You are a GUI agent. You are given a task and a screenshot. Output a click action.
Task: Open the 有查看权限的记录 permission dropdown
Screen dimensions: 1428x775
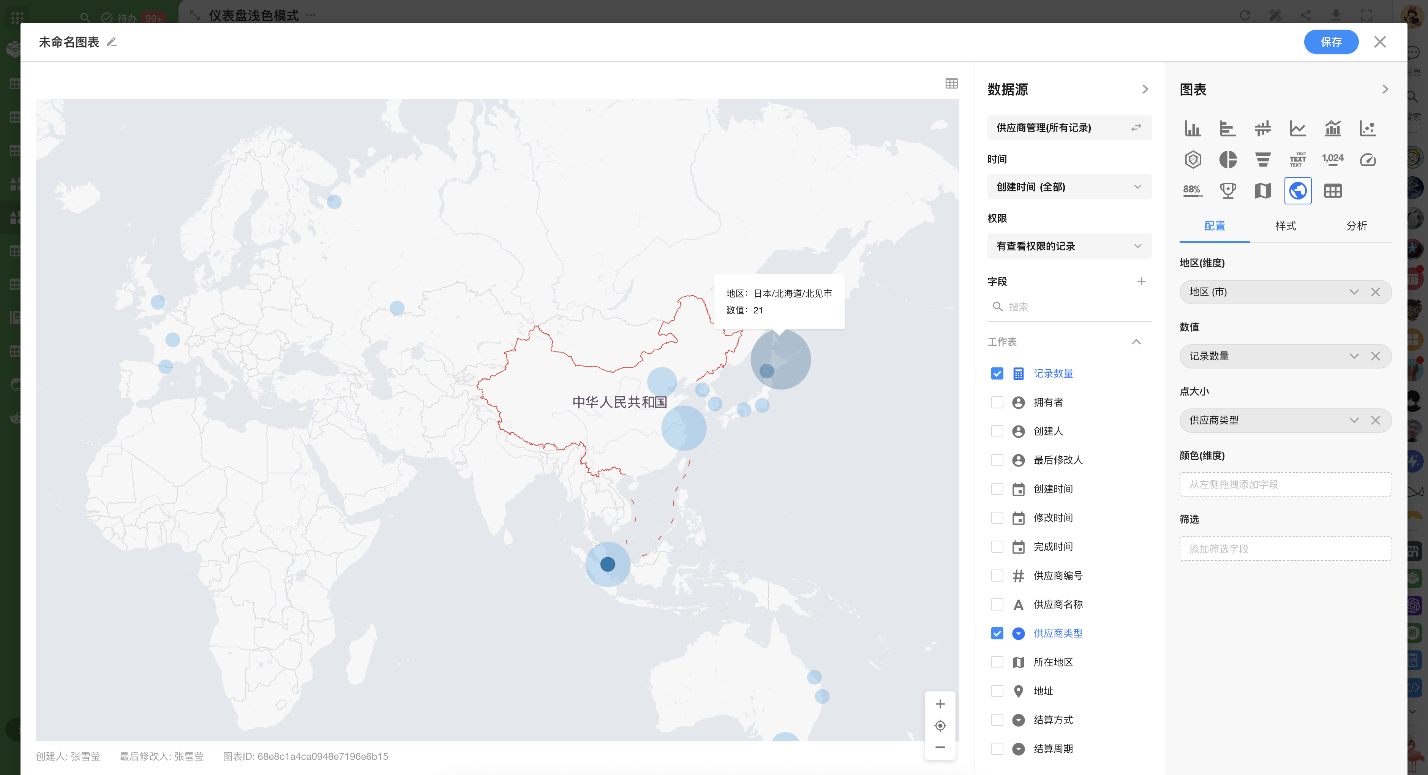click(1069, 246)
